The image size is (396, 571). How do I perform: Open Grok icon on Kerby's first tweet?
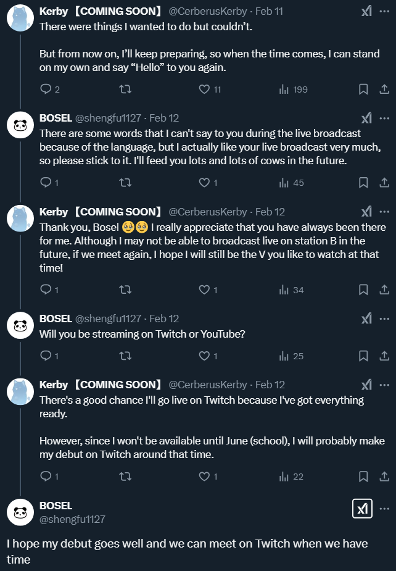click(366, 12)
